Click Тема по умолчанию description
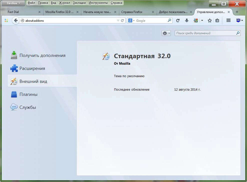This screenshot has width=247, height=182. [x=129, y=76]
